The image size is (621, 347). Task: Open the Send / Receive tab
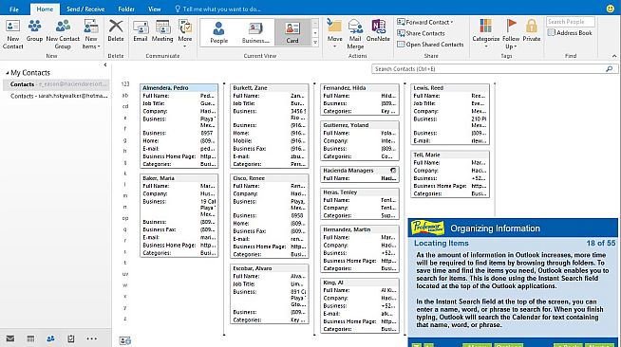coord(85,9)
